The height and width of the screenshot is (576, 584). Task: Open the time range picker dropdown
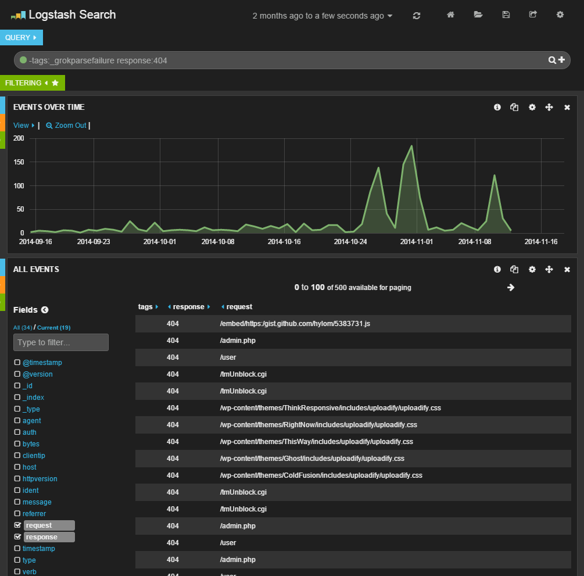coord(323,16)
